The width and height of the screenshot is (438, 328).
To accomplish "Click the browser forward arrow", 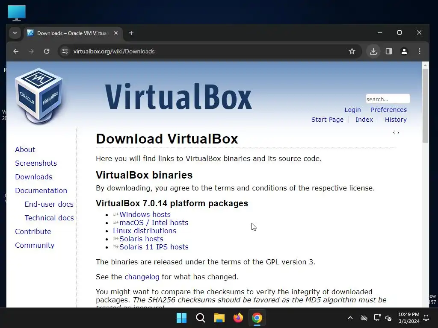I will click(31, 51).
